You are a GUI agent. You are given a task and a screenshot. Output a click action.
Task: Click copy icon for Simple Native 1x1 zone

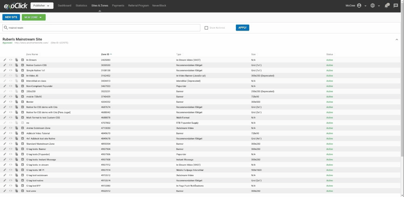point(17,71)
